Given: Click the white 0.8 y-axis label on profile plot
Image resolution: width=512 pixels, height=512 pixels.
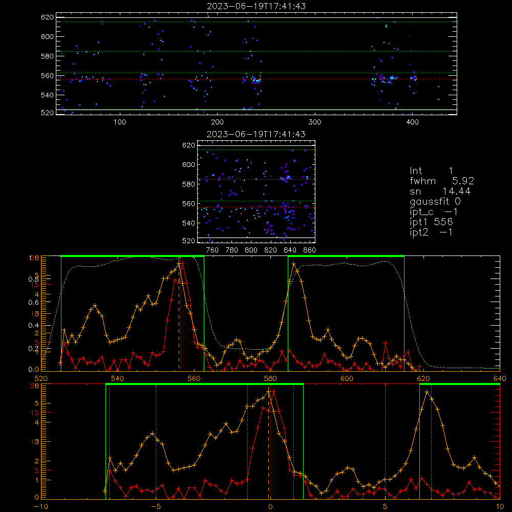Looking at the screenshot, I should 34,279.
